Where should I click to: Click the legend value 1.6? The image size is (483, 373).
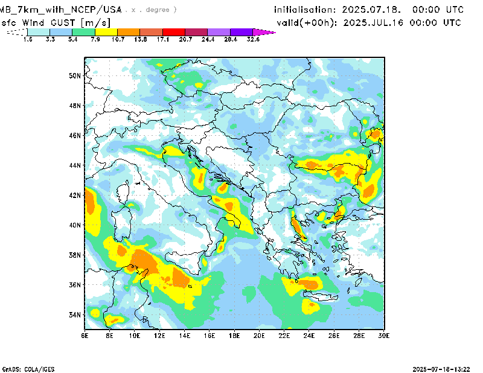pos(28,39)
